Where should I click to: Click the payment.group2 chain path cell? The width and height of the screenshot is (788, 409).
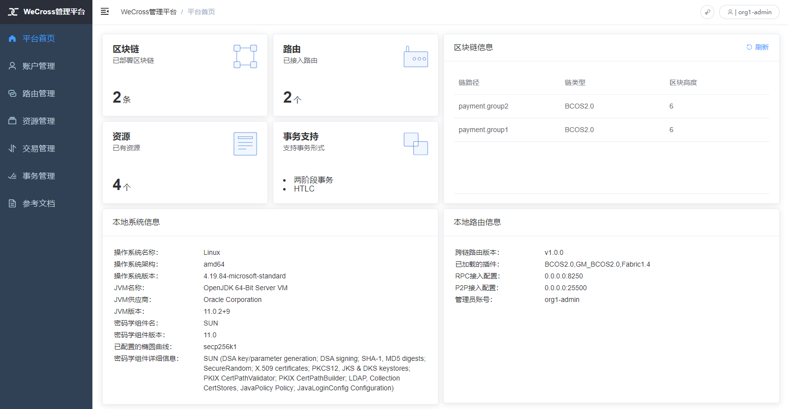pyautogui.click(x=483, y=106)
